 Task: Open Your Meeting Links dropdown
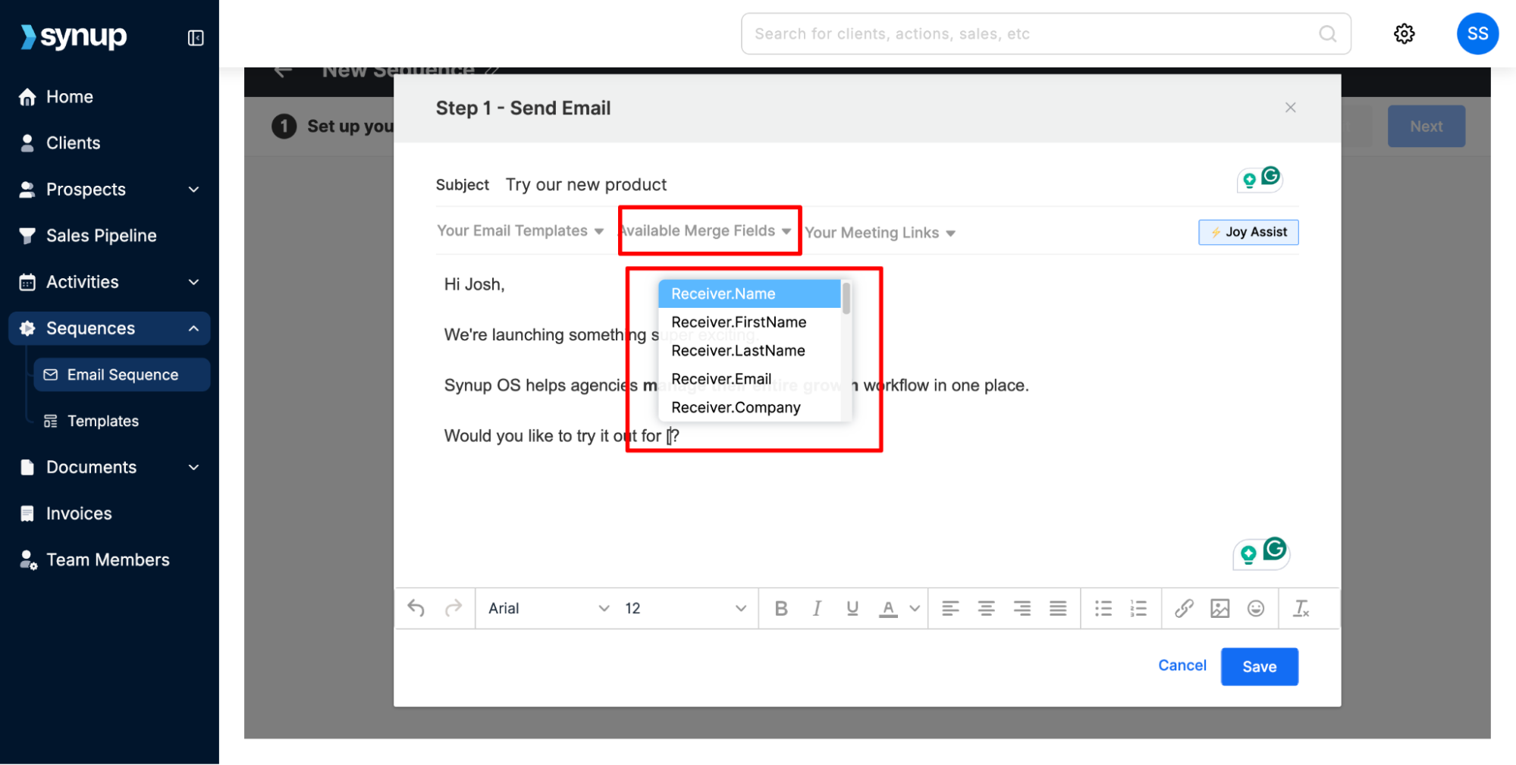coord(880,233)
